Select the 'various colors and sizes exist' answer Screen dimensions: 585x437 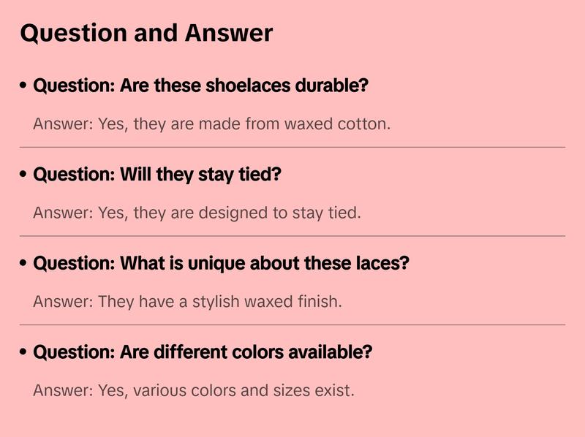[194, 390]
